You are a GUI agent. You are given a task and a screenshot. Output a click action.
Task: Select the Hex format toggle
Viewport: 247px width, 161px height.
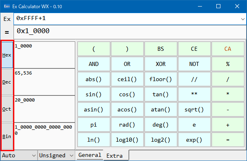pyautogui.click(x=7, y=55)
